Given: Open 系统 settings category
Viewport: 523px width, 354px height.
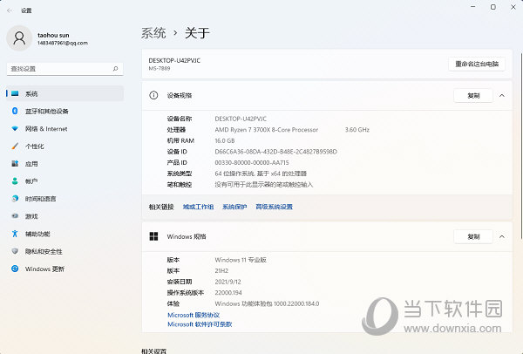Looking at the screenshot, I should coord(65,93).
